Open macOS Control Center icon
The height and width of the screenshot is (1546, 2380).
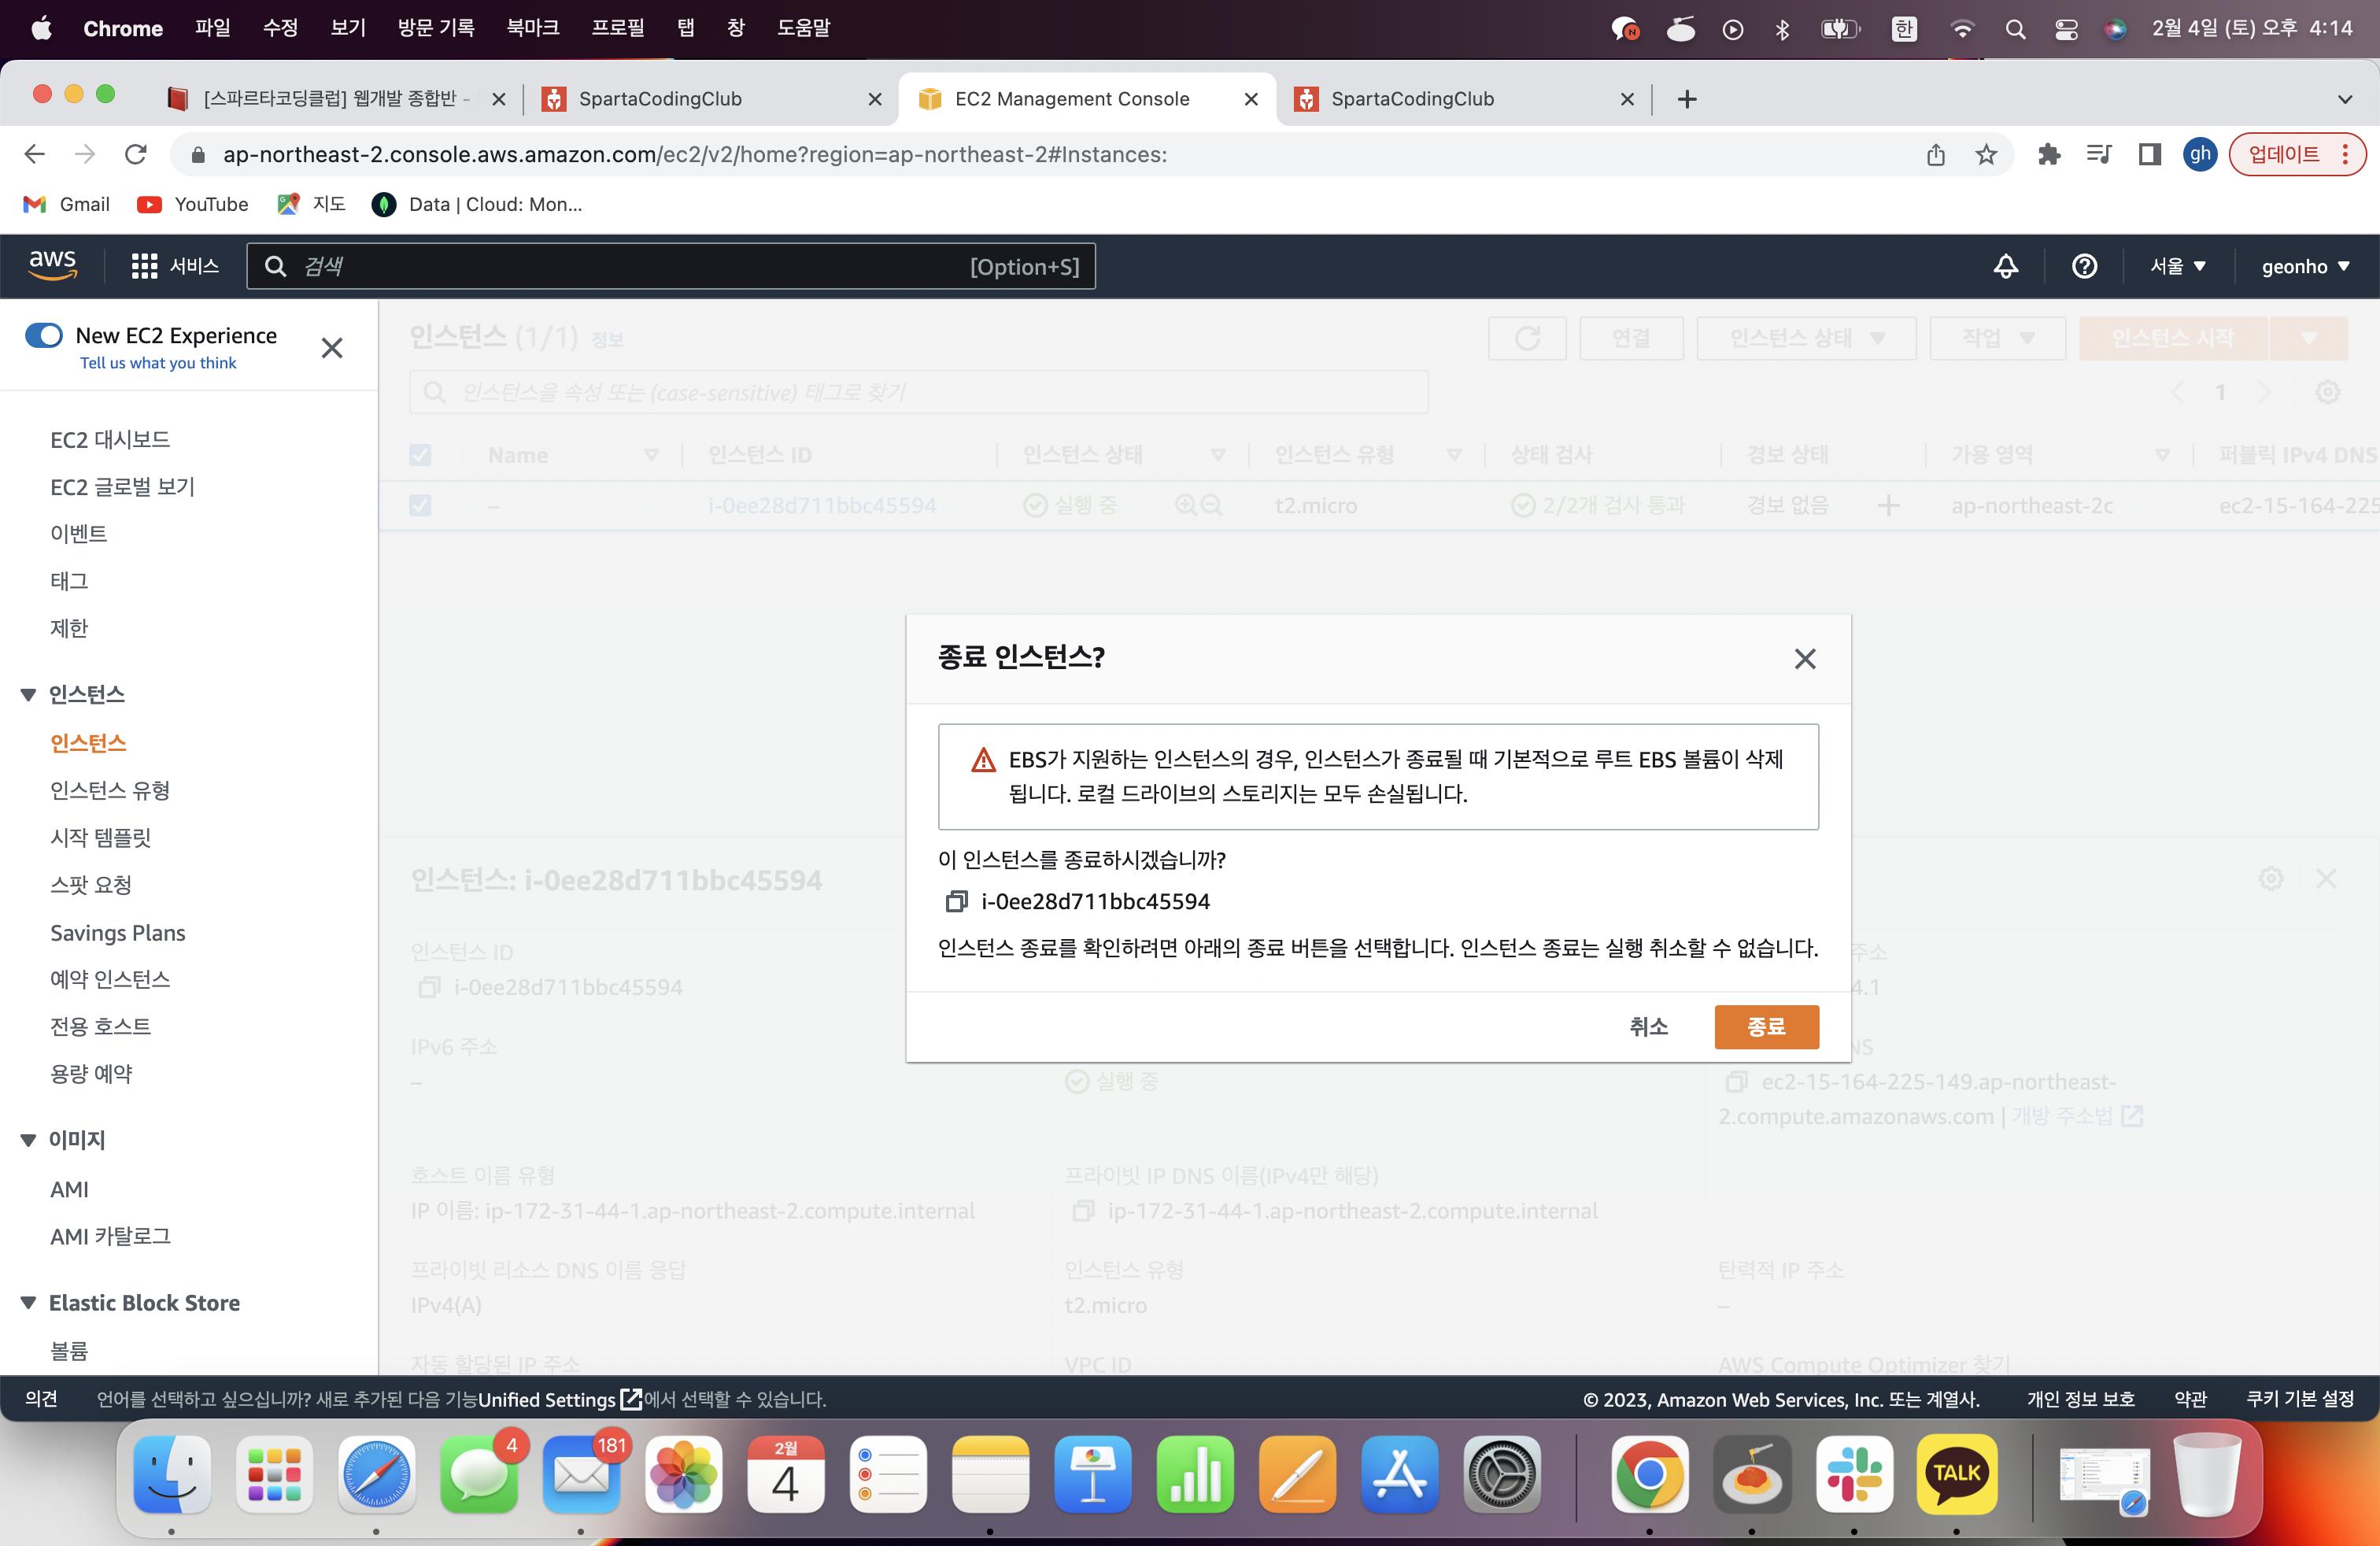pos(2066,29)
